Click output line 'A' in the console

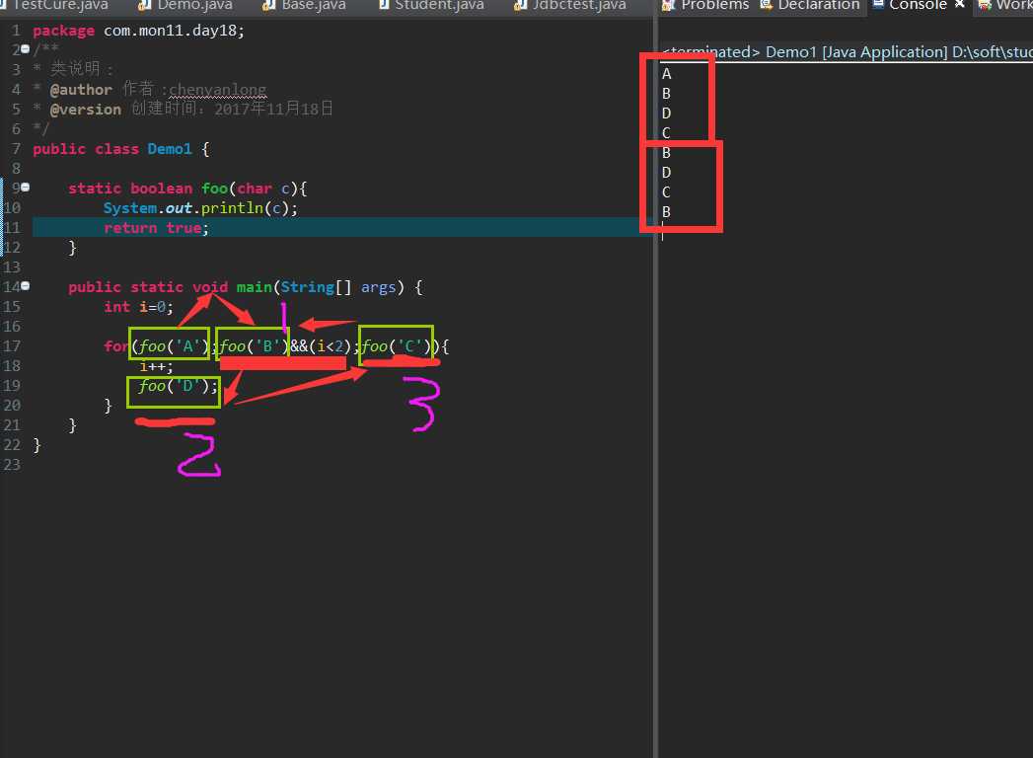tap(666, 74)
